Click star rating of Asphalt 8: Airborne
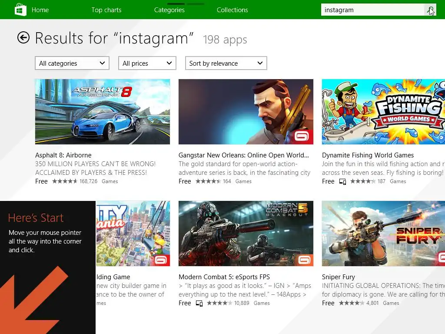Image resolution: width=445 pixels, height=334 pixels. point(65,181)
